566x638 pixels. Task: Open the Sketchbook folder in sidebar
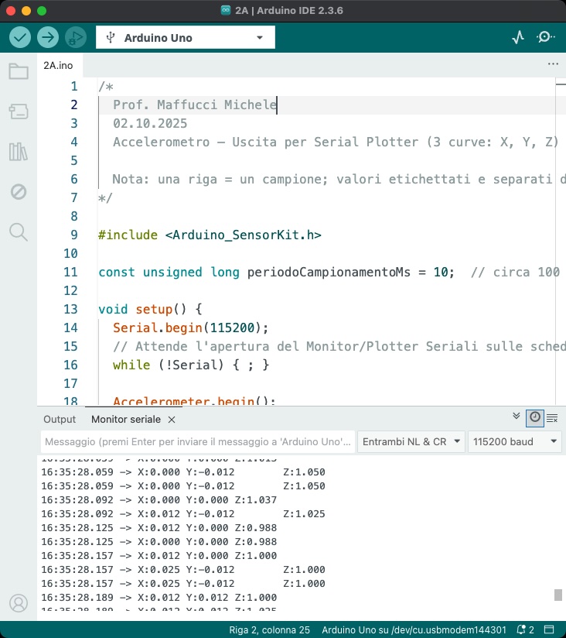click(19, 72)
